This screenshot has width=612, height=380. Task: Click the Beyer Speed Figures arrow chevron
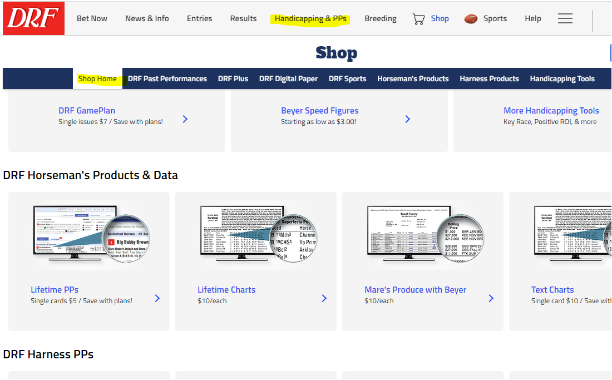(407, 119)
